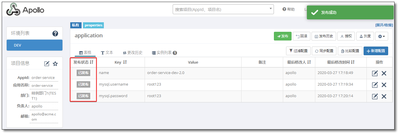Image resolution: width=398 pixels, height=133 pixels.
Task: Switch to the 表格 table tab
Action: (x=85, y=53)
